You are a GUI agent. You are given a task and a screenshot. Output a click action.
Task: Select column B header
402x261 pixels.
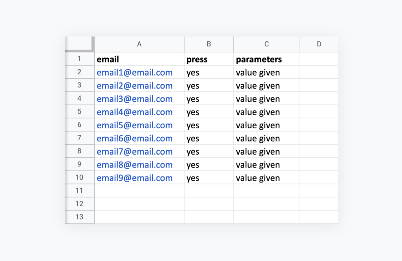[209, 44]
